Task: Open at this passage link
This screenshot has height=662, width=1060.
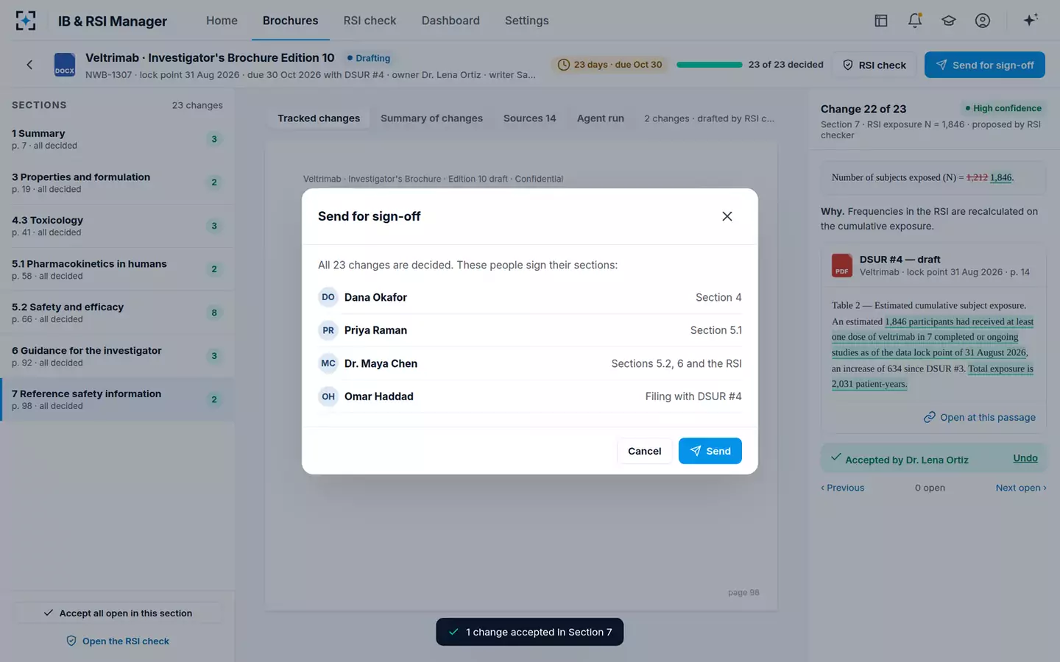Action: click(x=980, y=417)
